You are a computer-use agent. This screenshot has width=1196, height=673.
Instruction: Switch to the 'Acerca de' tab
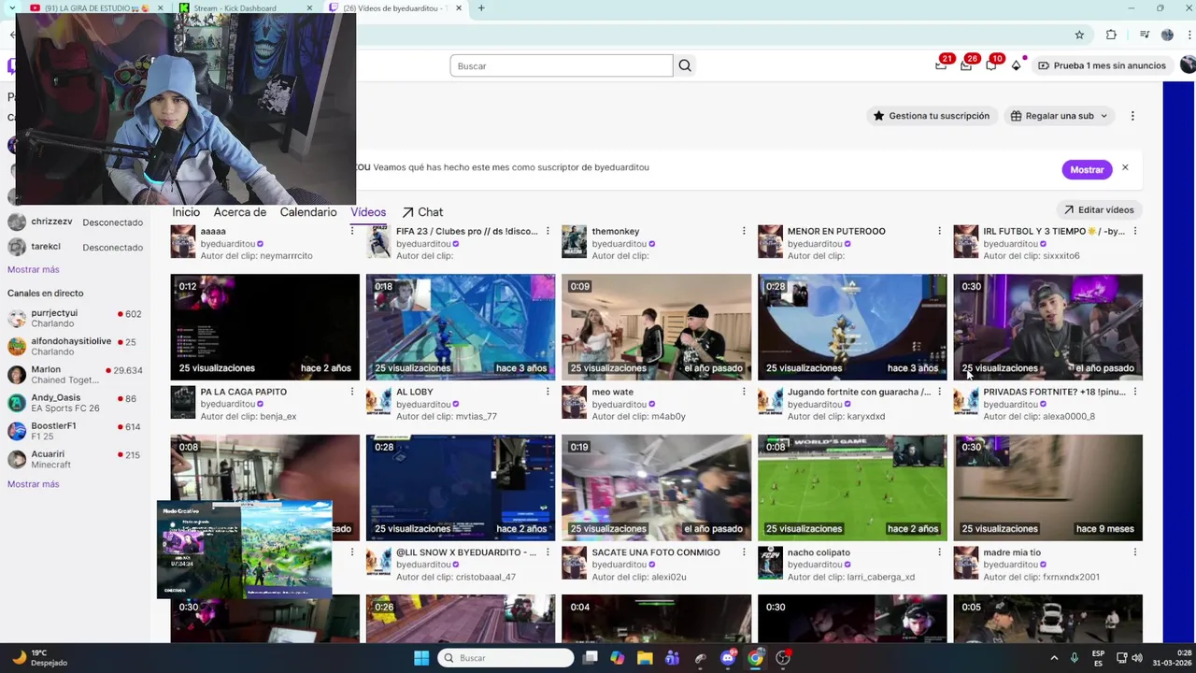(239, 212)
